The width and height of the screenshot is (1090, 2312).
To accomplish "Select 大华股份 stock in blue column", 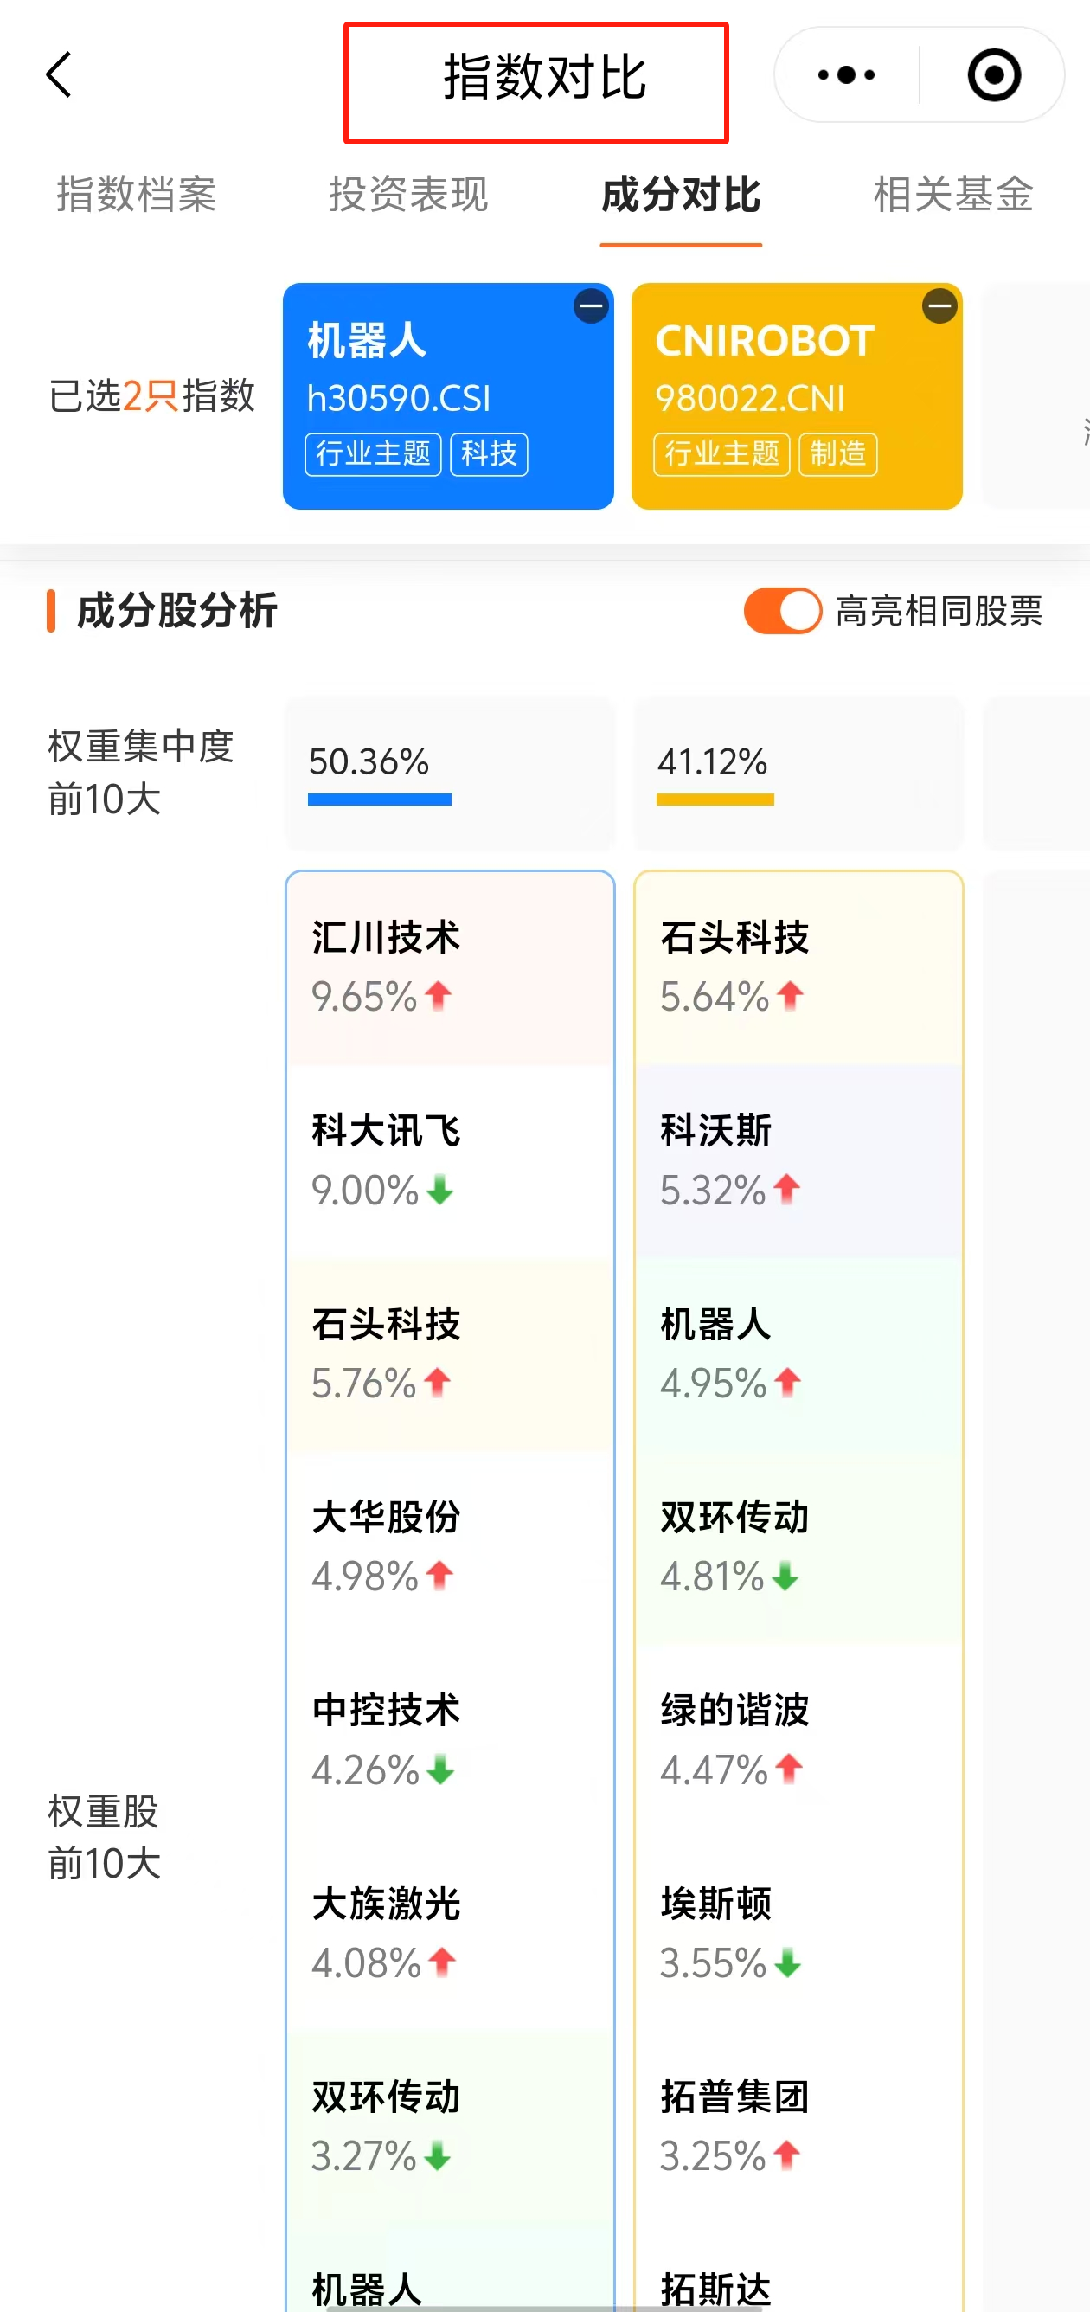I will pyautogui.click(x=450, y=1546).
